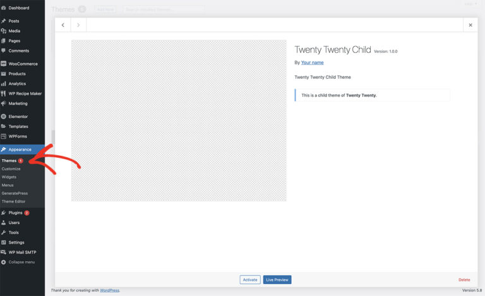
Task: Delete the Twenty Twenty Child theme
Action: pos(464,280)
